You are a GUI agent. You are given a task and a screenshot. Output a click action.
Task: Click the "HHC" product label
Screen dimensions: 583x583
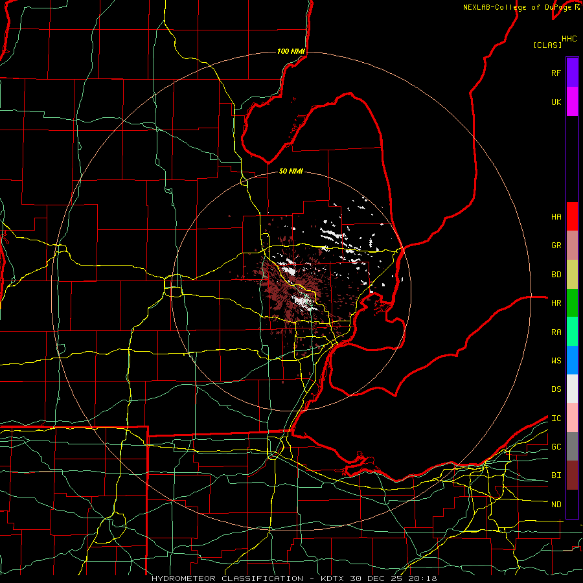tap(569, 39)
